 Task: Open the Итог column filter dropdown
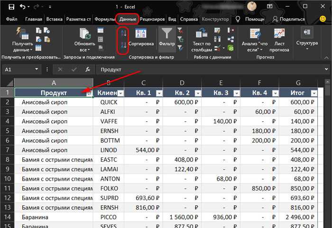(x=314, y=93)
